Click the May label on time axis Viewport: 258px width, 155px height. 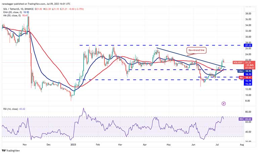pos(169,145)
